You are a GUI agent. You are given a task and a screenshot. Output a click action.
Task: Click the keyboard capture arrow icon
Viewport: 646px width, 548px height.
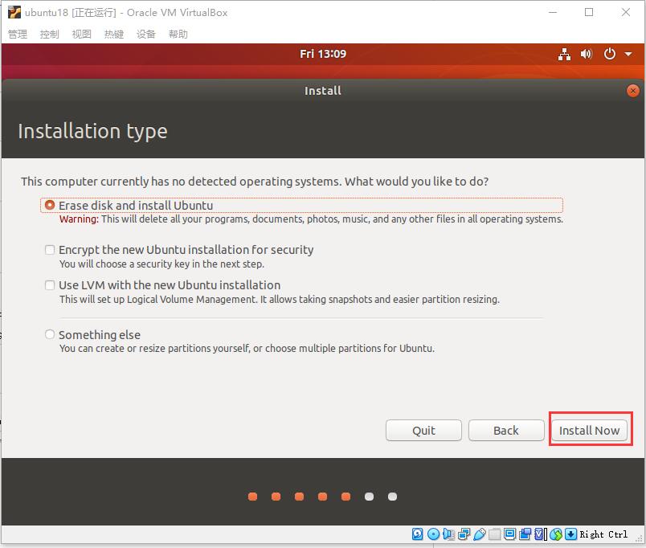[570, 534]
